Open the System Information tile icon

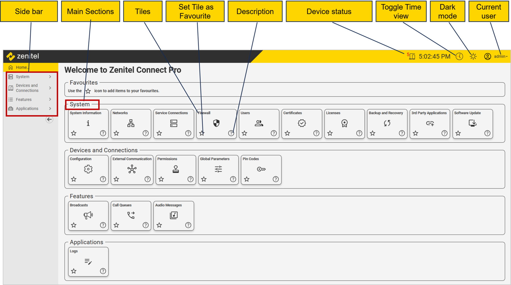[x=88, y=123]
